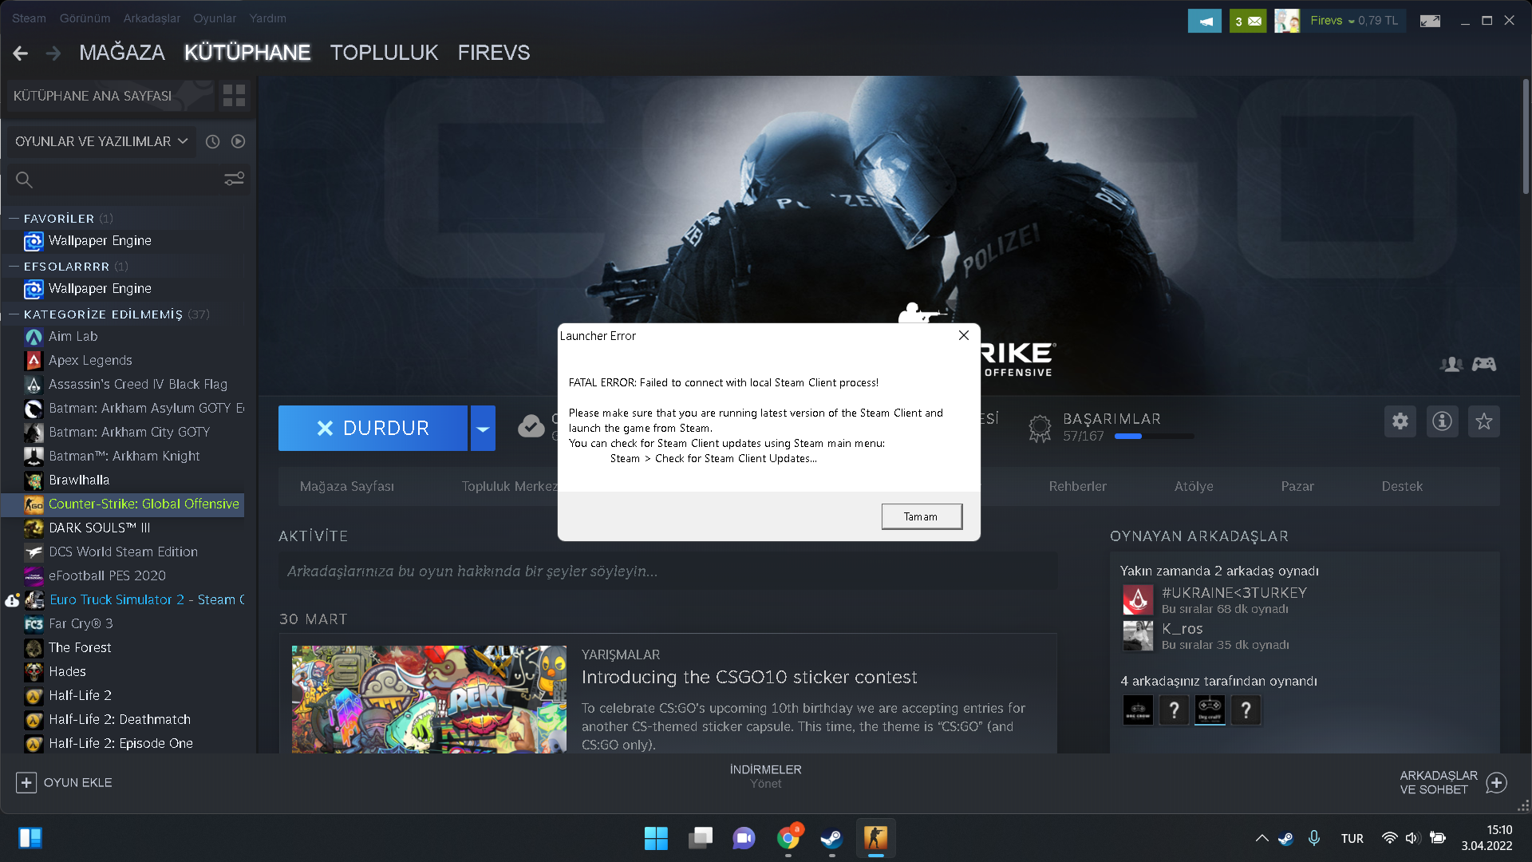Image resolution: width=1532 pixels, height=862 pixels.
Task: Click the BAŞARIMLAR achievements progress bar
Action: point(1154,437)
